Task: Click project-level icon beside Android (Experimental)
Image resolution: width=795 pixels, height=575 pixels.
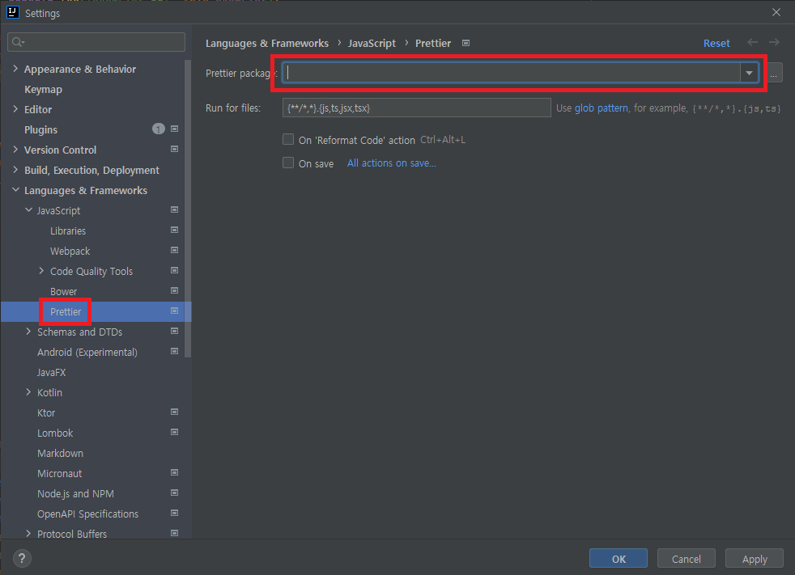Action: tap(174, 352)
